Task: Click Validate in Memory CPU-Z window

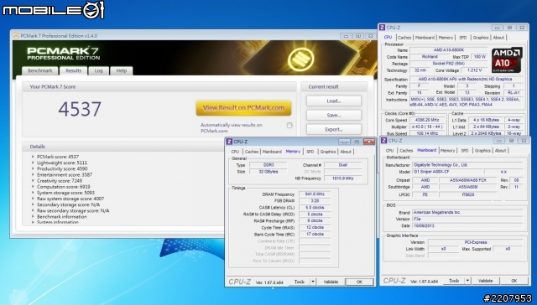Action: click(x=331, y=282)
